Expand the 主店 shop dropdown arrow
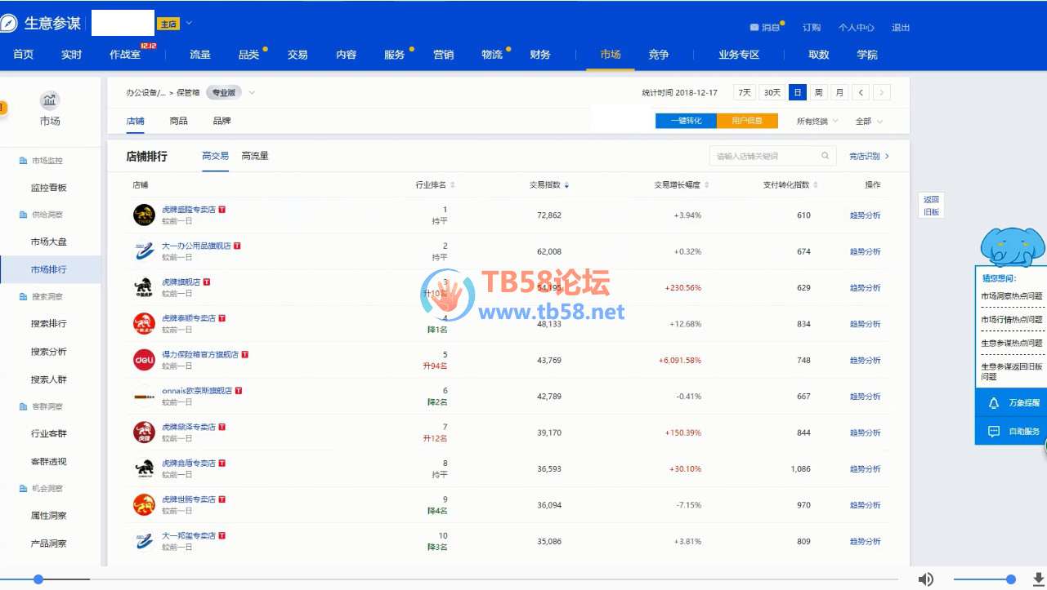 click(x=190, y=23)
